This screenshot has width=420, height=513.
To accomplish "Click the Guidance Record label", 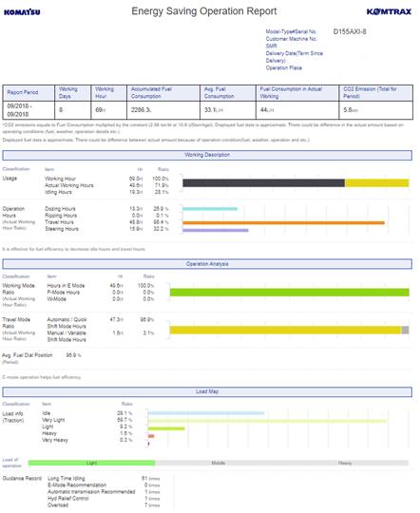I will [22, 478].
